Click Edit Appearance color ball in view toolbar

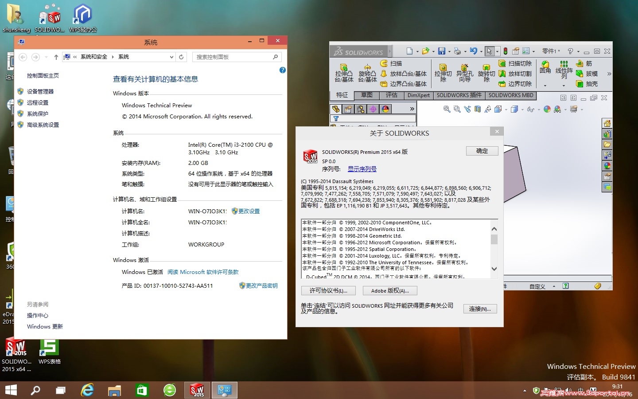coord(547,109)
